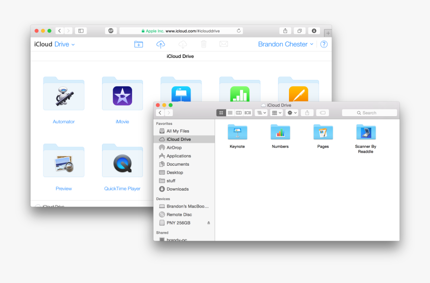The image size is (430, 283).
Task: Select stuff folder in Finder sidebar
Action: tap(184, 181)
